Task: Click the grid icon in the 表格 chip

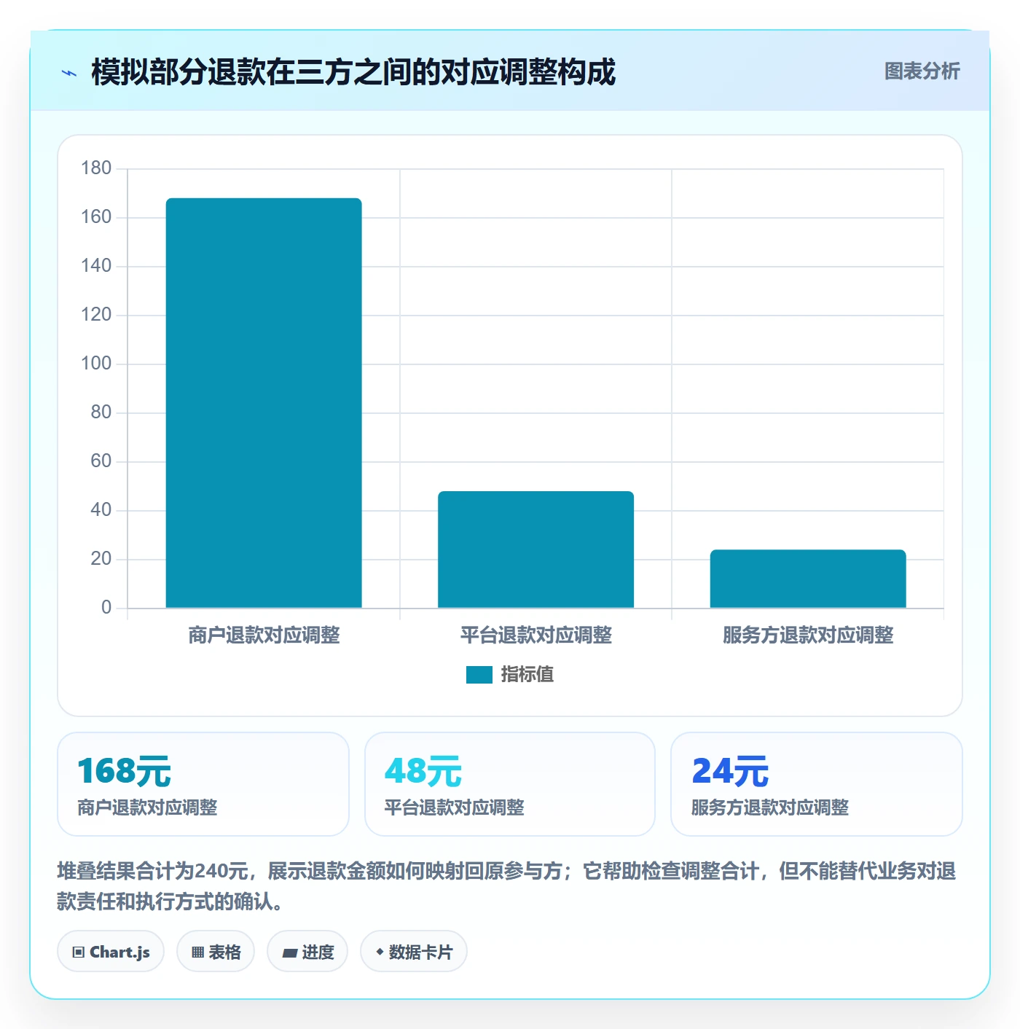Action: pos(197,952)
